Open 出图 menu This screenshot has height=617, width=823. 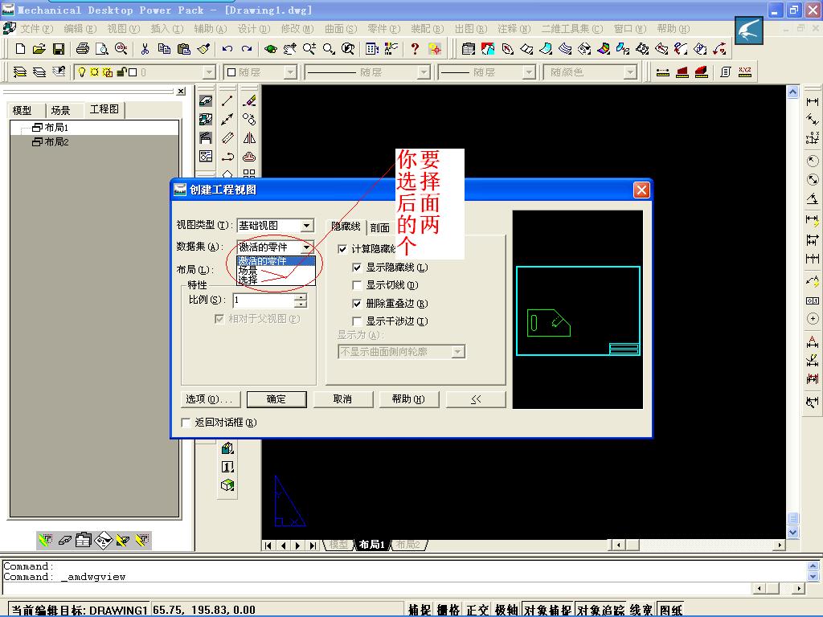tap(471, 29)
